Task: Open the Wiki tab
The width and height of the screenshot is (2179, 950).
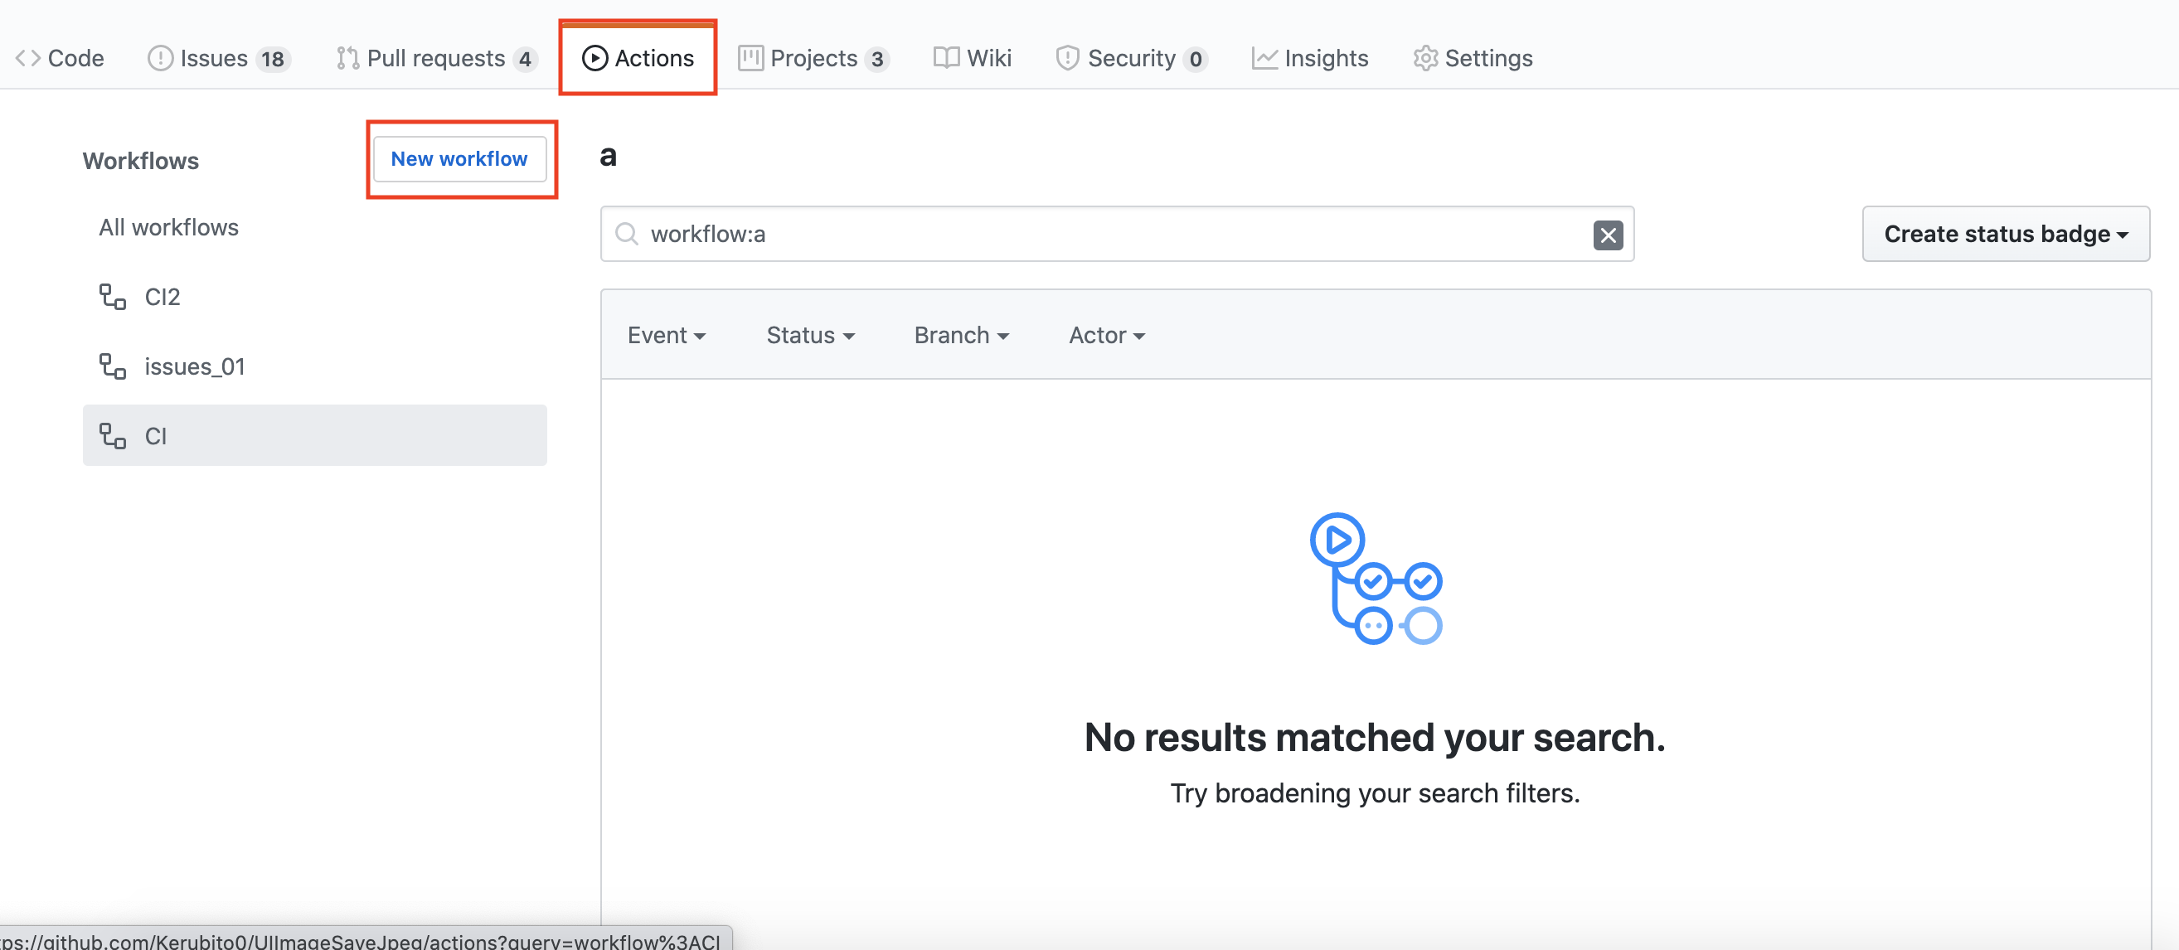Action: click(x=972, y=58)
